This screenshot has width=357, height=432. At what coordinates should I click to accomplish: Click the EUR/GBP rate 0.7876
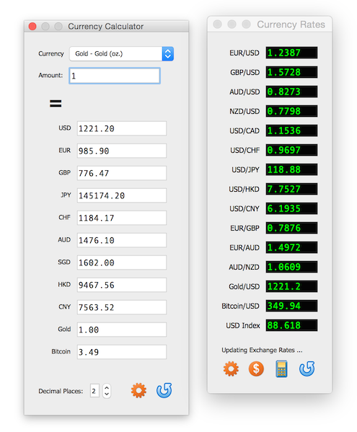coord(291,228)
